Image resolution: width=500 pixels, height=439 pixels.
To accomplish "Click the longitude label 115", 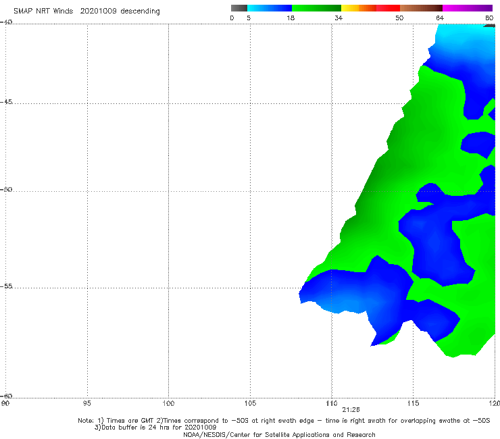I will [x=414, y=404].
